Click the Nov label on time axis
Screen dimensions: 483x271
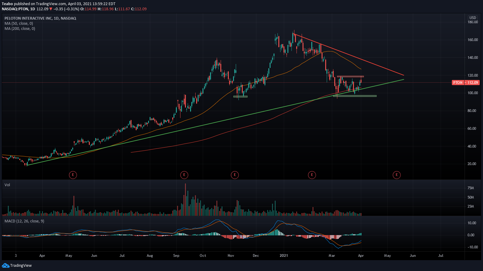pyautogui.click(x=231, y=256)
